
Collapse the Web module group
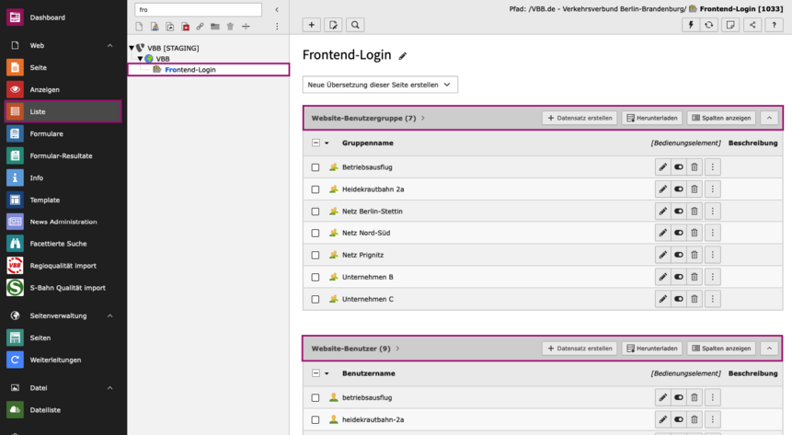click(x=109, y=45)
